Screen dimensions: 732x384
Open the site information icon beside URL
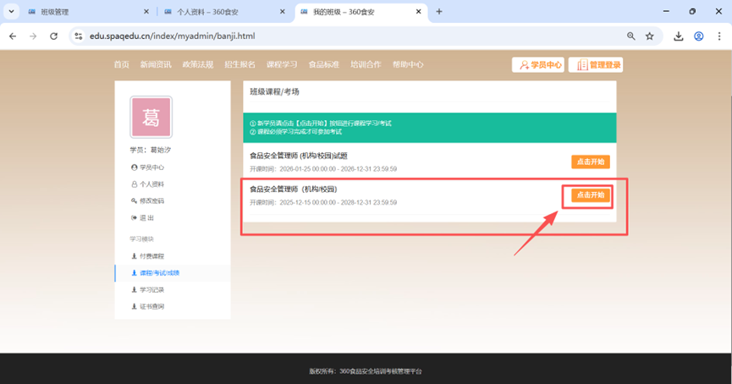click(78, 36)
